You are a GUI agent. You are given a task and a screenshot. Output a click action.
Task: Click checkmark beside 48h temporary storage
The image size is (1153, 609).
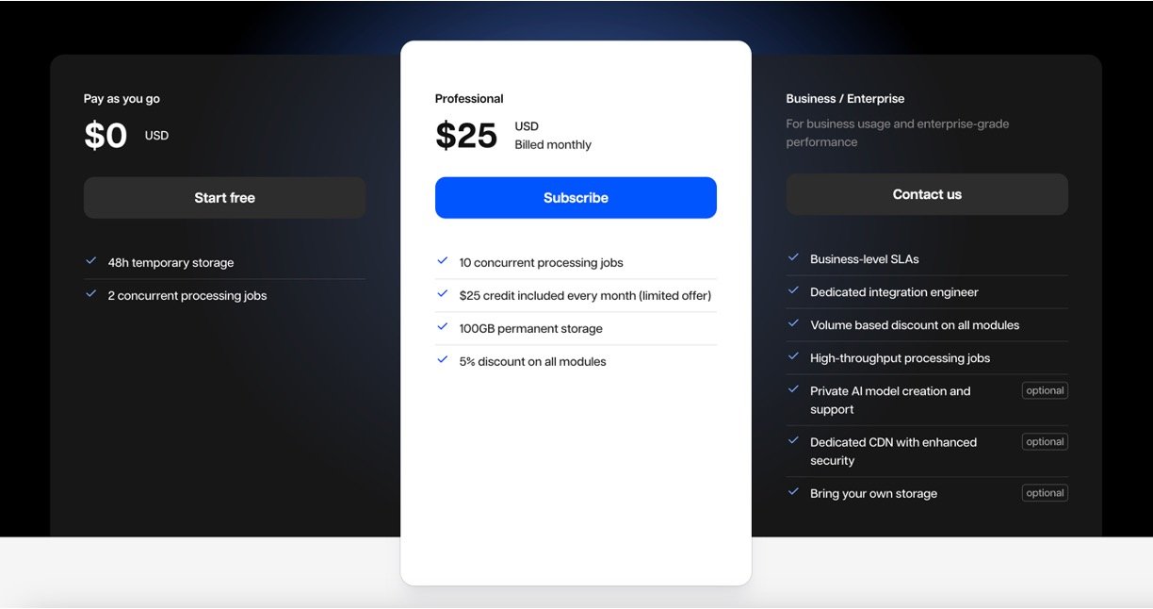[91, 261]
